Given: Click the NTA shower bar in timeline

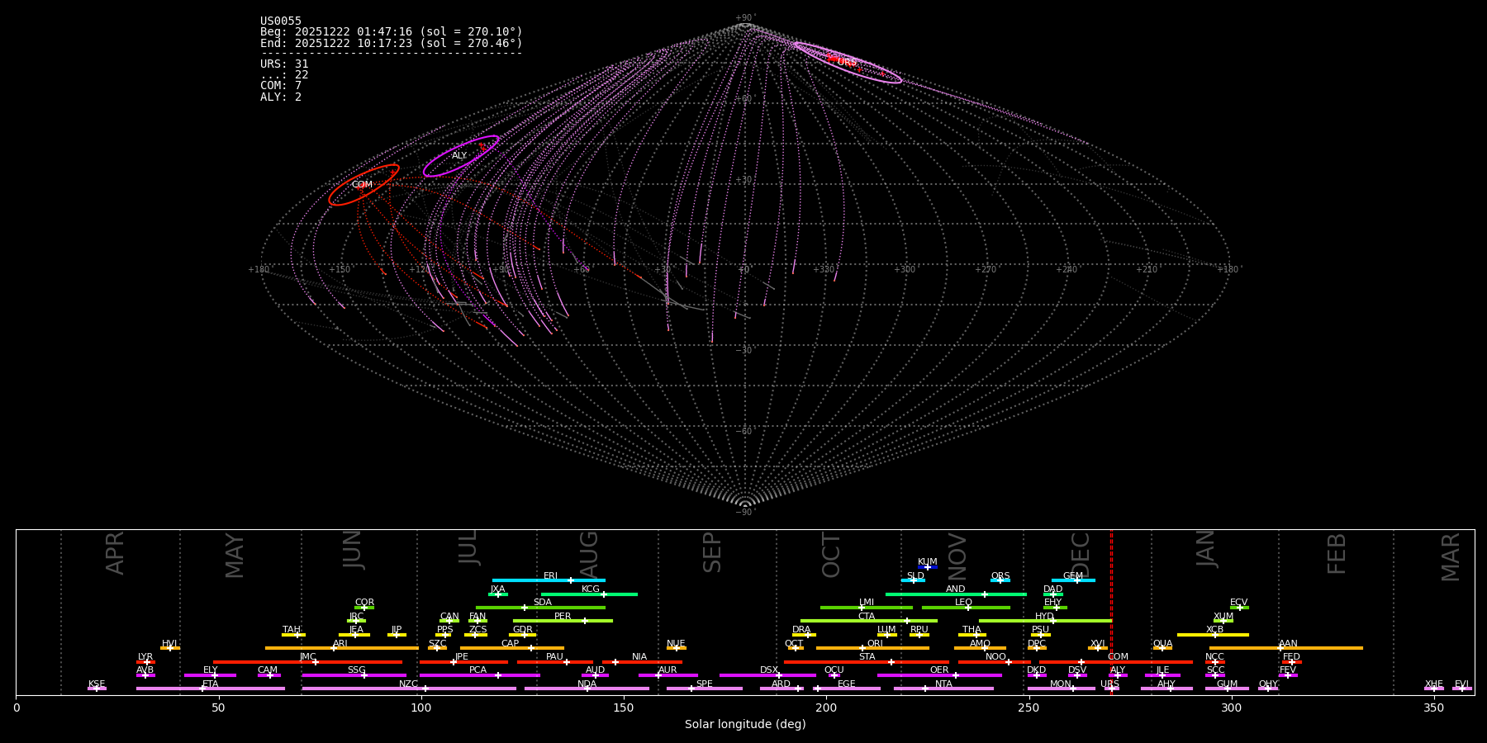Looking at the screenshot, I should pyautogui.click(x=943, y=689).
